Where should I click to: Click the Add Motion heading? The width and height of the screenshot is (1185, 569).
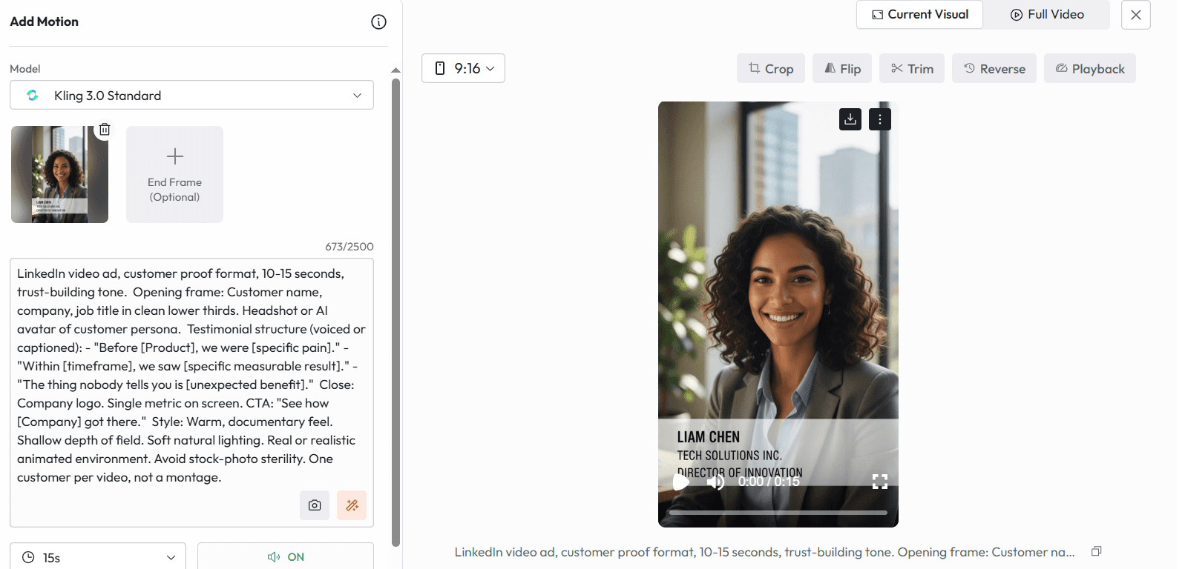[44, 21]
